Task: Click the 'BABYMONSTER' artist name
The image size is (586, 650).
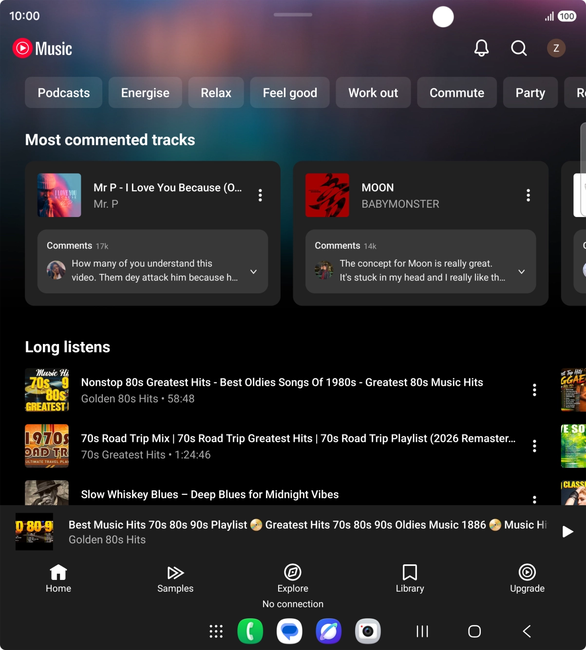Action: click(x=400, y=204)
